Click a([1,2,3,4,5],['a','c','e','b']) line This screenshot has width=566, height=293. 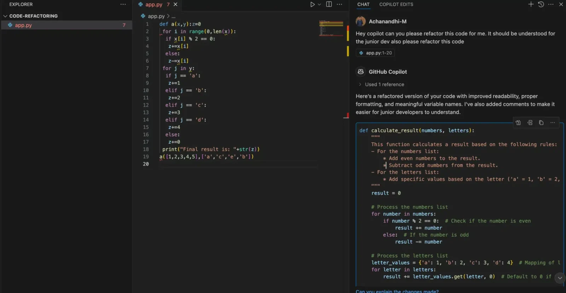click(x=207, y=156)
